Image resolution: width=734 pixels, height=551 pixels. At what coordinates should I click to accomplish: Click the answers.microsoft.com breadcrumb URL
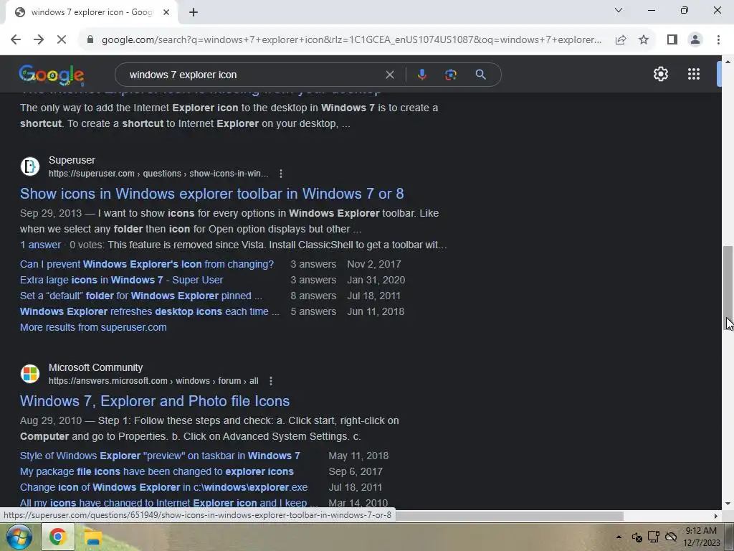(x=153, y=382)
